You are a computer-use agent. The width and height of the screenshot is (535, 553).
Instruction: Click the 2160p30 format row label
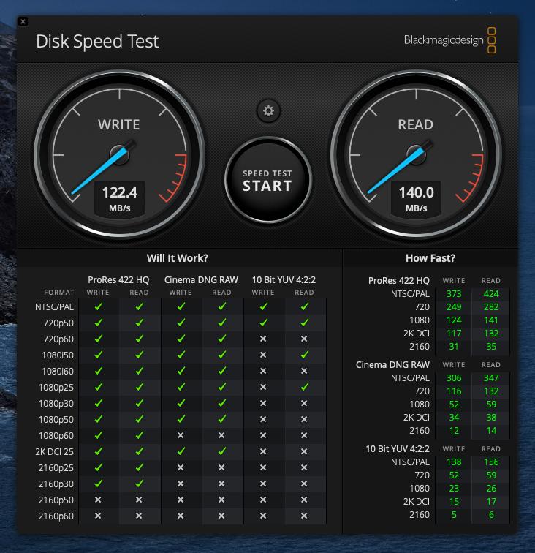pyautogui.click(x=56, y=484)
